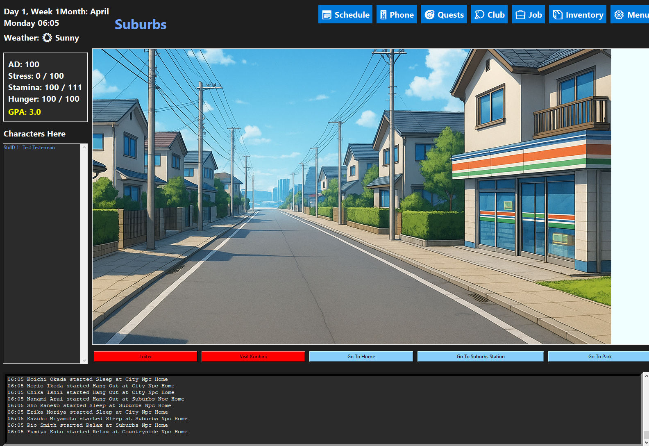Click the Stress: 0 / 100 stat
This screenshot has height=446, width=649.
tap(36, 76)
